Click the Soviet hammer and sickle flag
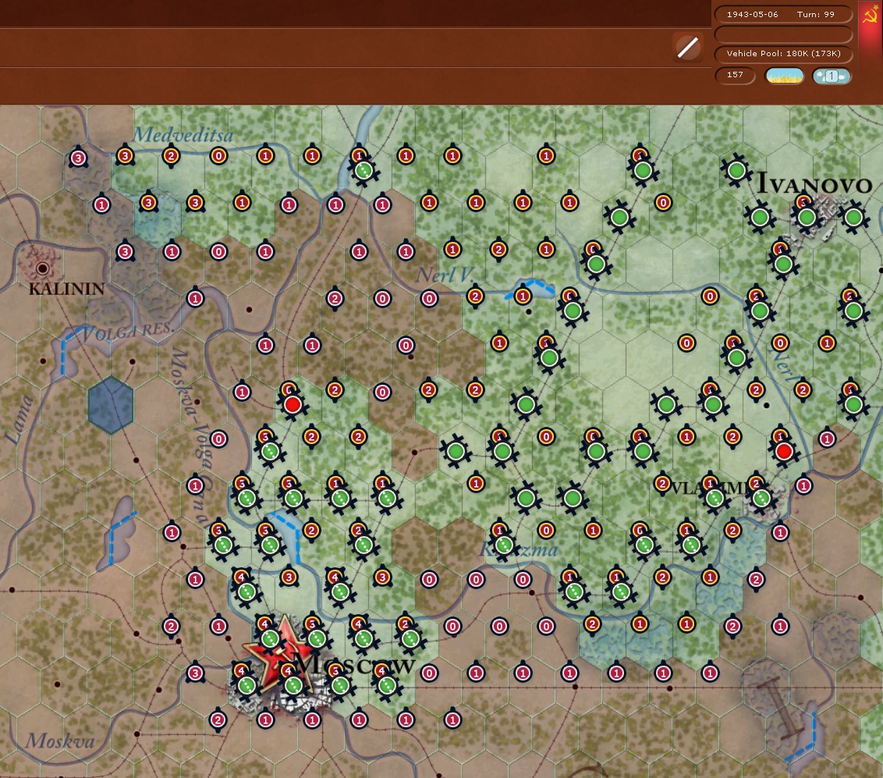This screenshot has height=778, width=883. tap(870, 15)
